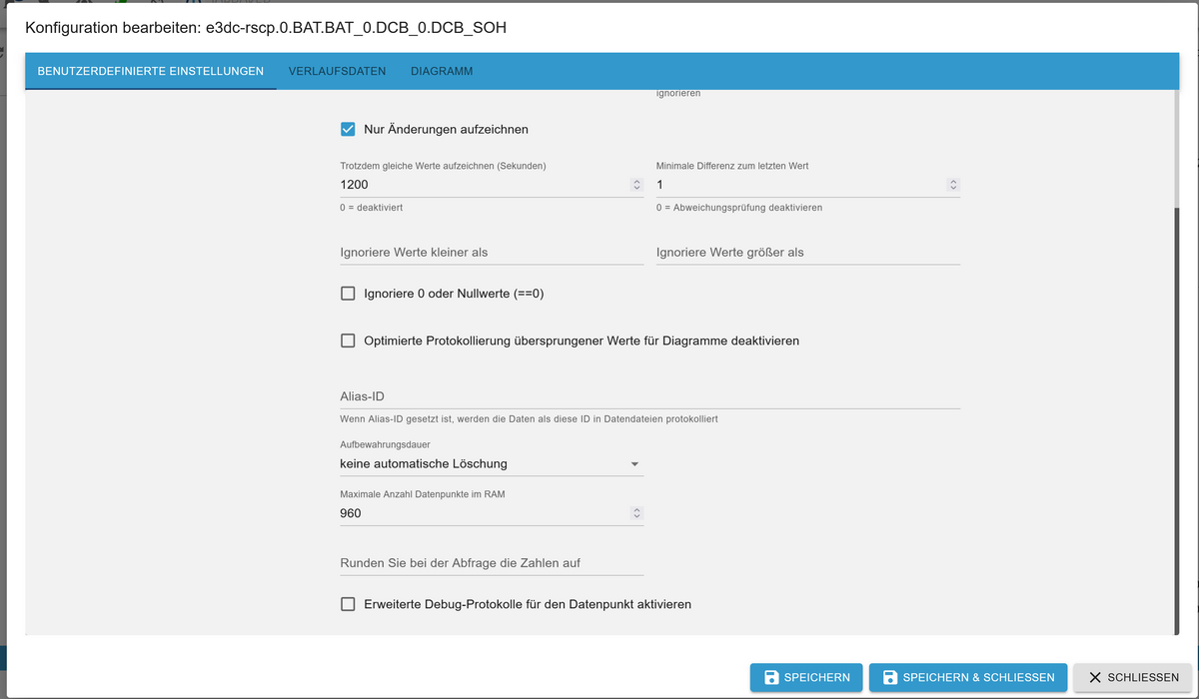Viewport: 1199px width, 699px height.
Task: Click the save icon on Speichern & Schliessen
Action: pos(890,677)
